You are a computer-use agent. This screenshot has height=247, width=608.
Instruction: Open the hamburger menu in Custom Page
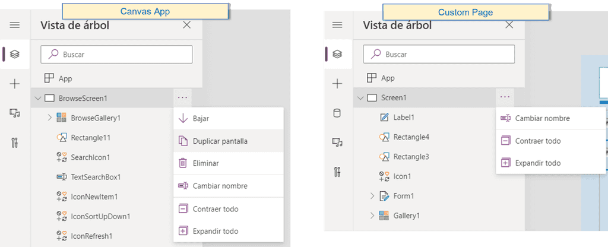[337, 25]
